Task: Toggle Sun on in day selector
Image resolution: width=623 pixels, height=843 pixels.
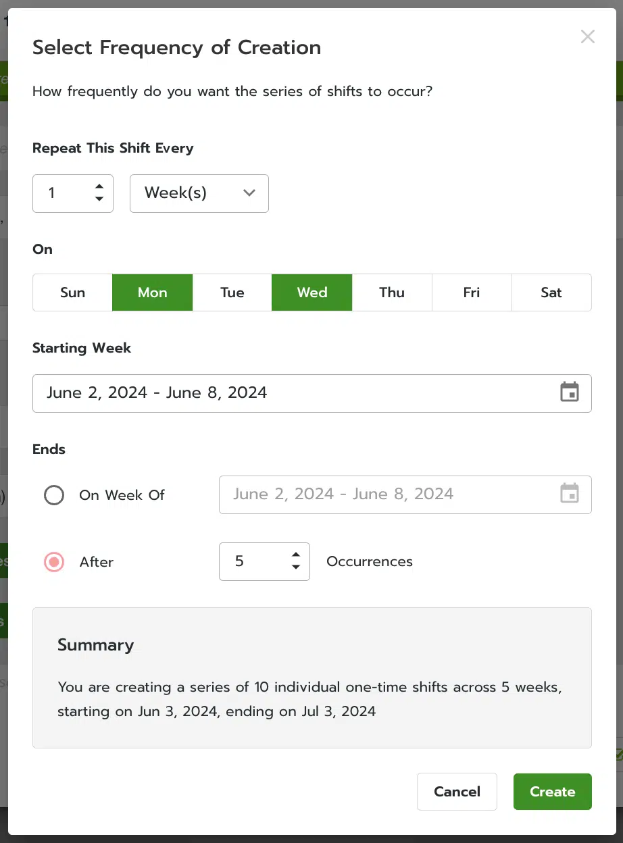Action: point(72,292)
